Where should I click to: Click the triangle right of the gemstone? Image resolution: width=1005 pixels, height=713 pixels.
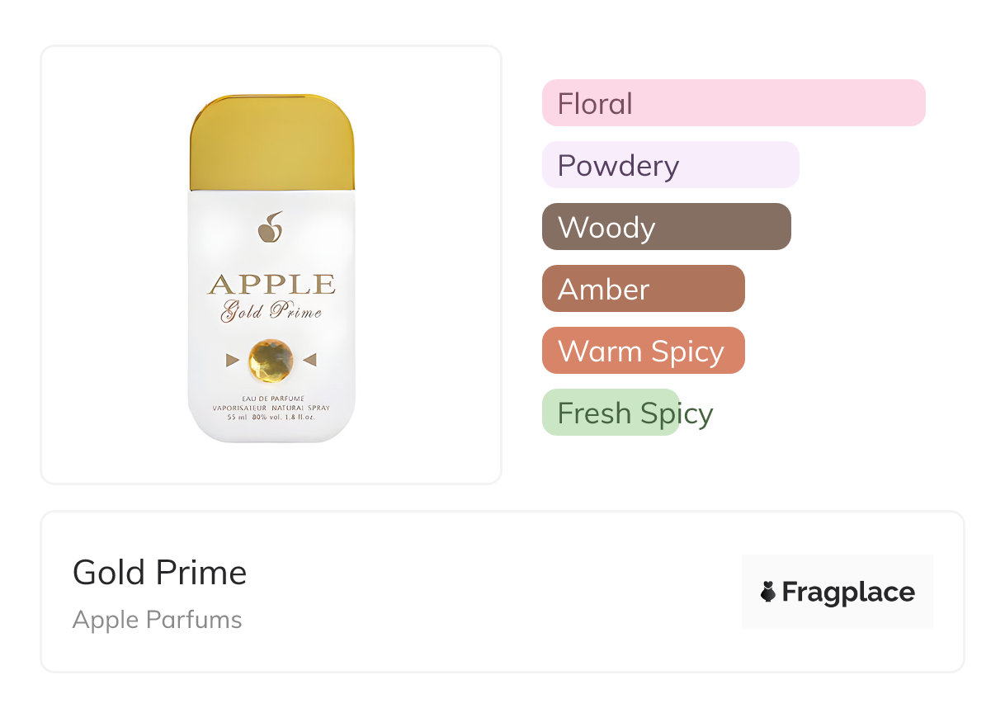(309, 360)
